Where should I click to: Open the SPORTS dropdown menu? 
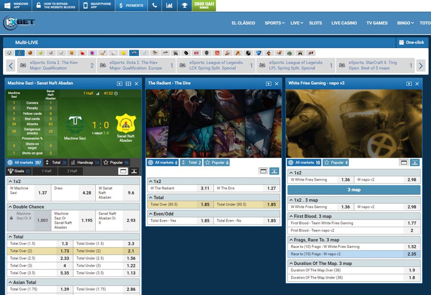(x=274, y=23)
